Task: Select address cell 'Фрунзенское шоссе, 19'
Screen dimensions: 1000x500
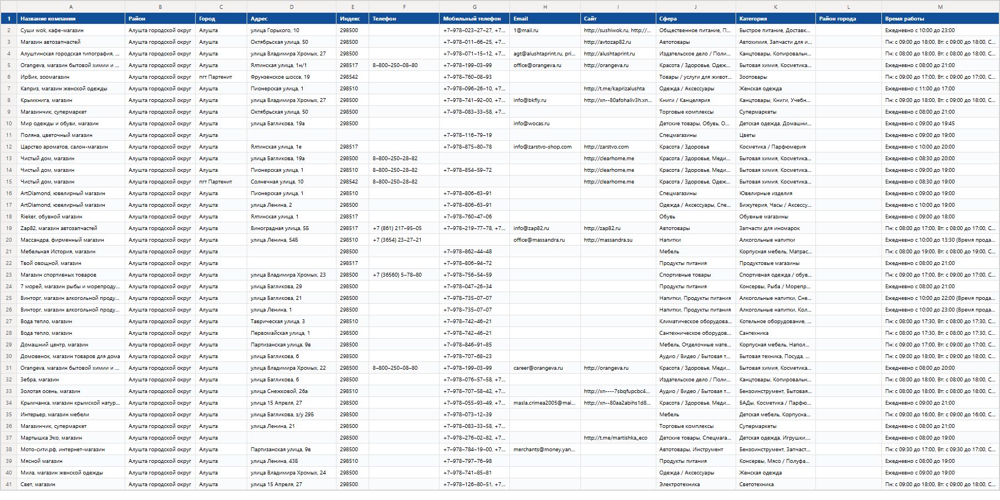Action: 292,77
